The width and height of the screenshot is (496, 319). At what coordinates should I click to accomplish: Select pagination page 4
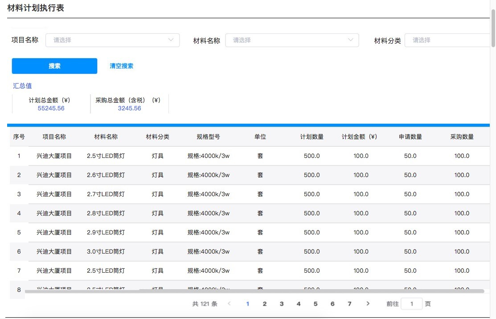299,304
